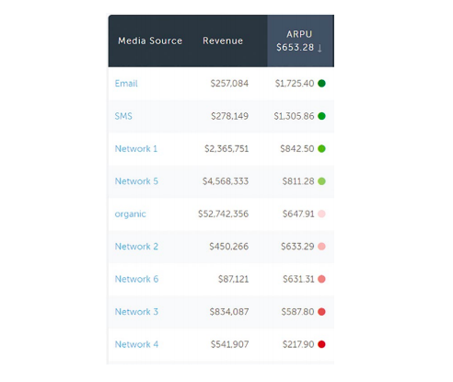Click the red dot in Network 4 row

click(x=321, y=344)
